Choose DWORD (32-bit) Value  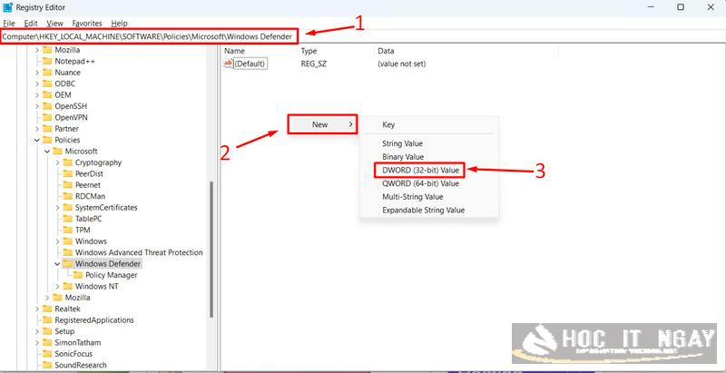point(420,171)
